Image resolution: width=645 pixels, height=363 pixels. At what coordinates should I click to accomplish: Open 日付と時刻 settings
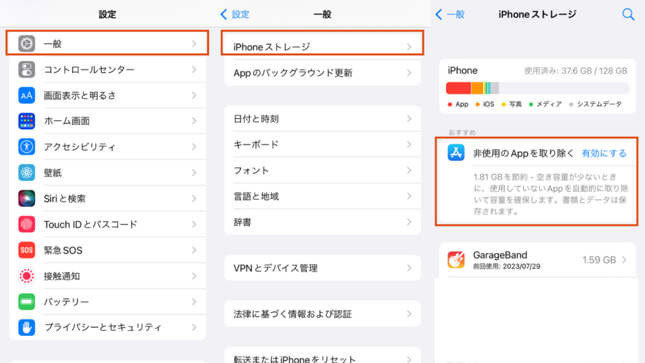click(x=322, y=119)
